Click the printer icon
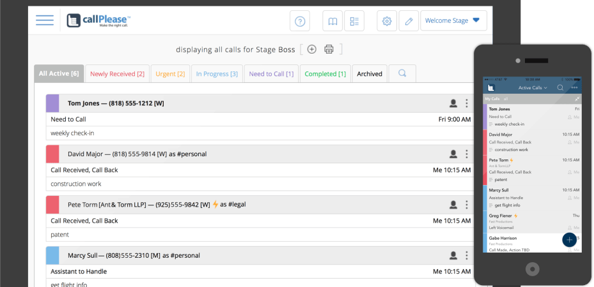This screenshot has width=594, height=287. [329, 49]
